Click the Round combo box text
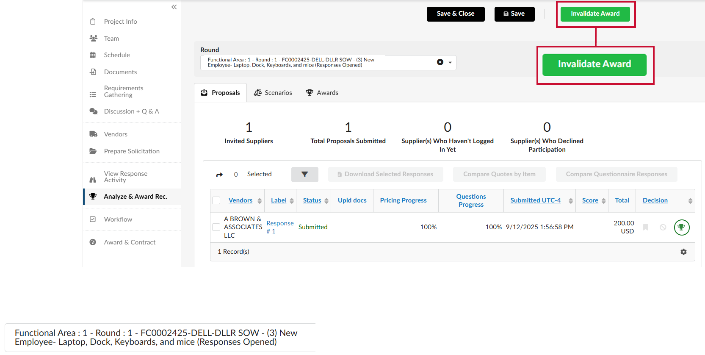The height and width of the screenshot is (355, 705). pyautogui.click(x=291, y=63)
